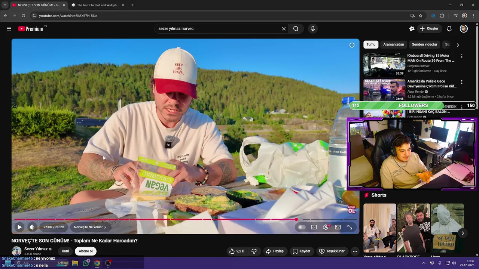The width and height of the screenshot is (479, 269).
Task: Open Chrome three-dot menu
Action: coord(474,16)
